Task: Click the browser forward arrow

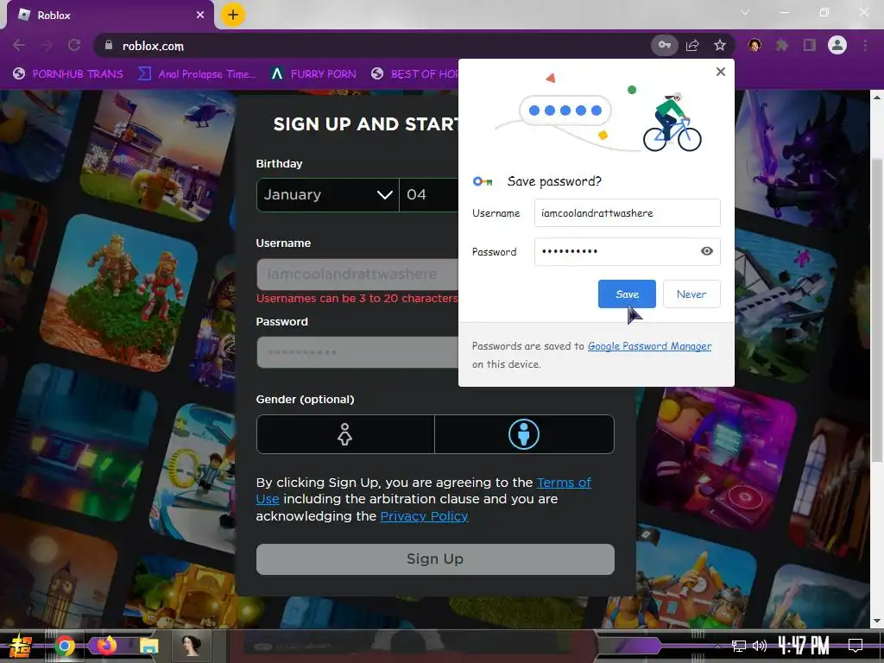Action: click(x=47, y=45)
